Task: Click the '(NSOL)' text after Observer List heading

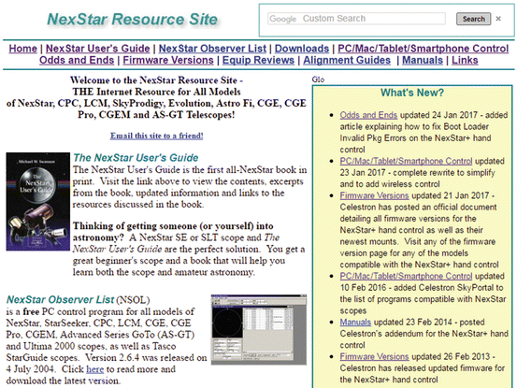Action: pos(134,300)
